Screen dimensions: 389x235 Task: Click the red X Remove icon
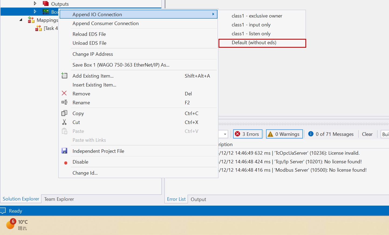64,93
